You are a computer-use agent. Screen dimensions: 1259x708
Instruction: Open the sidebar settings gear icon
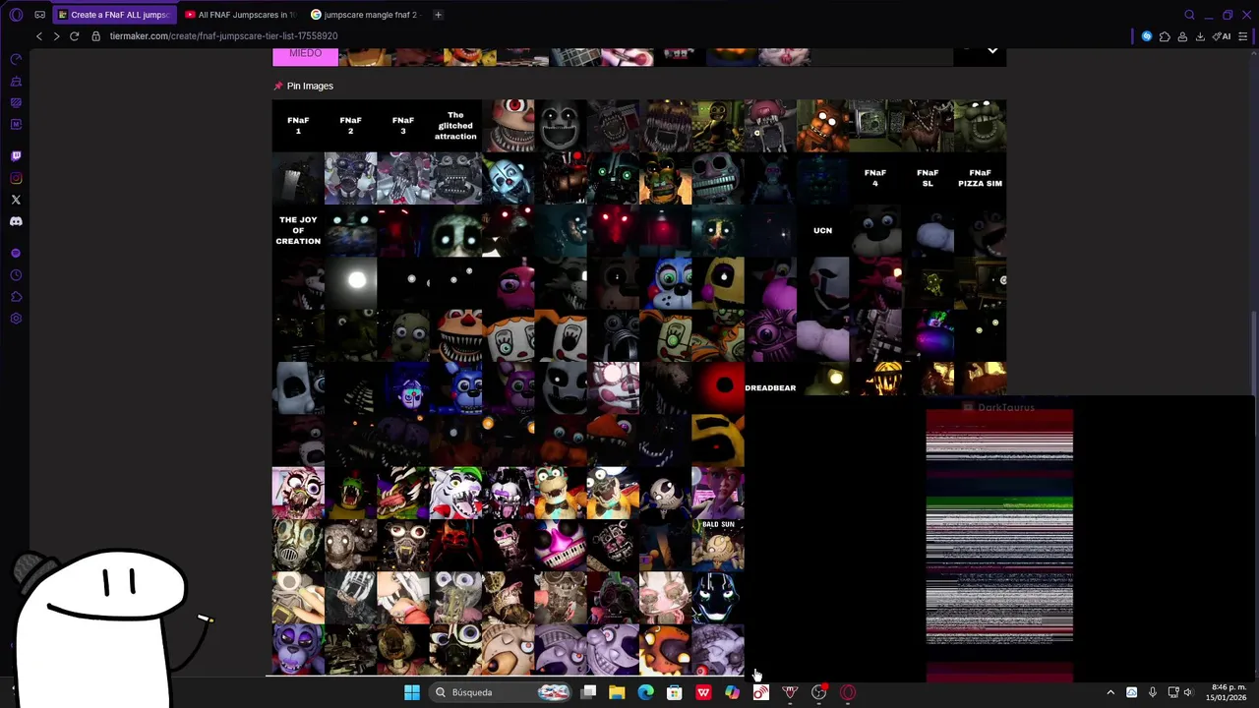pyautogui.click(x=16, y=319)
